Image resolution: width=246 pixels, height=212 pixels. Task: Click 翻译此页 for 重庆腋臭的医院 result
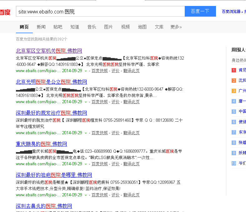(132, 164)
